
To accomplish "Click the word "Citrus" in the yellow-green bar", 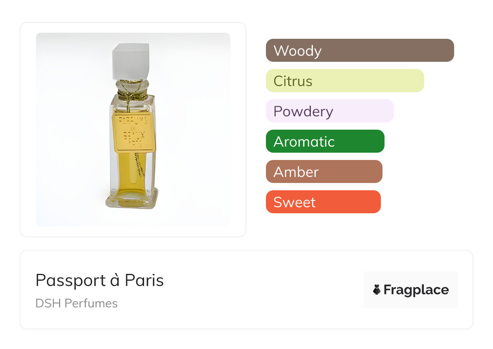I will tap(293, 81).
